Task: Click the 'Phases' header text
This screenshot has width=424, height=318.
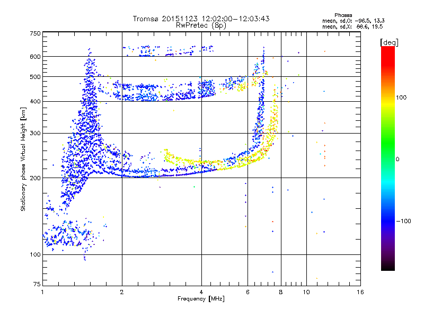Action: tap(343, 15)
